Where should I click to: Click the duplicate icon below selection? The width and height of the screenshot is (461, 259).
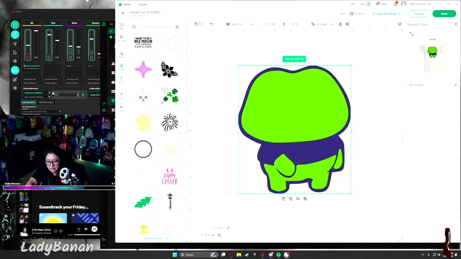point(291,199)
